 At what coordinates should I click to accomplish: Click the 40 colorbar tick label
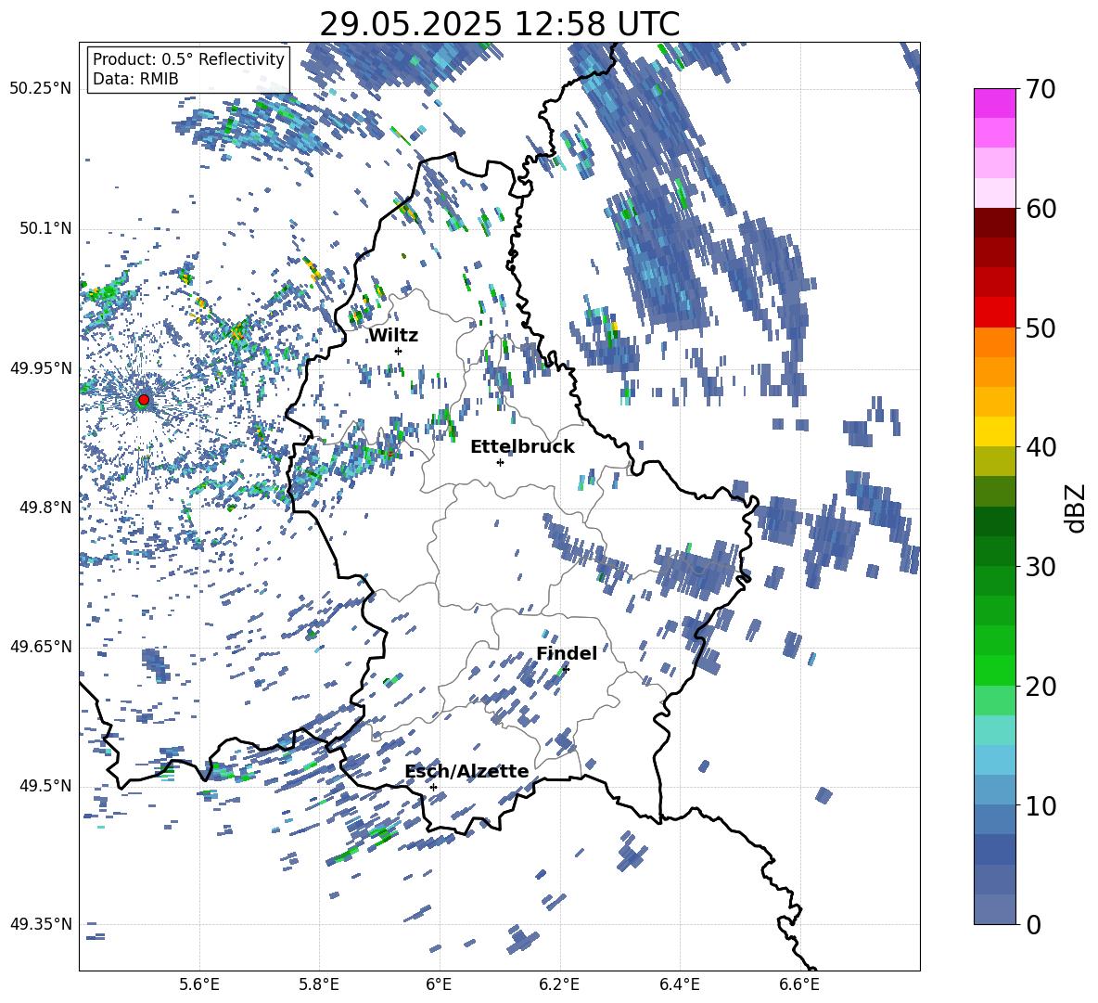tap(1041, 447)
